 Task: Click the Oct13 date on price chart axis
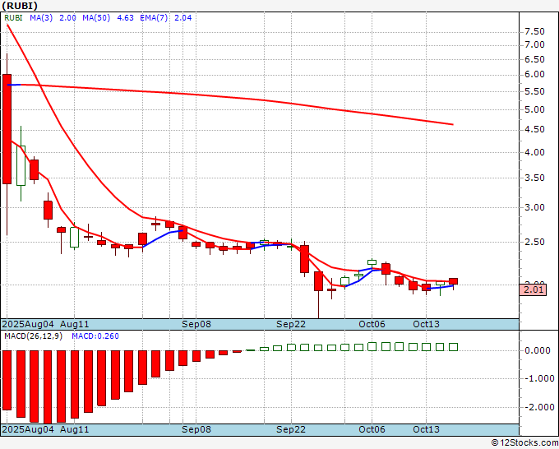point(427,325)
